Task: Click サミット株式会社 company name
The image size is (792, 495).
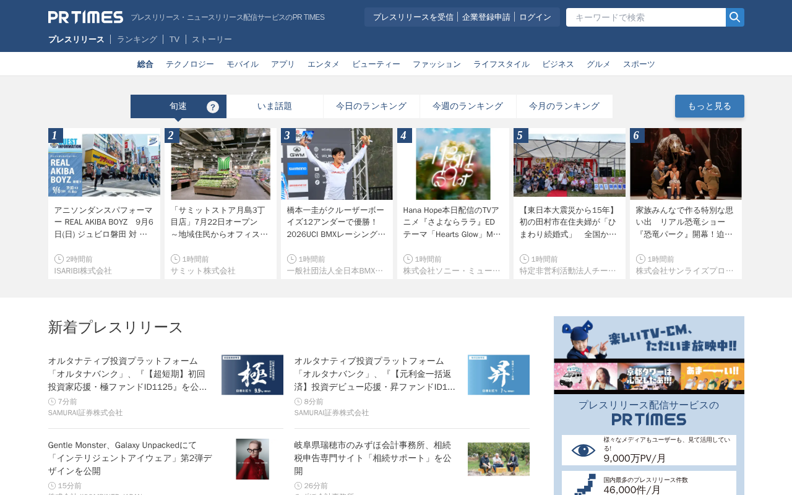Action: (x=203, y=271)
